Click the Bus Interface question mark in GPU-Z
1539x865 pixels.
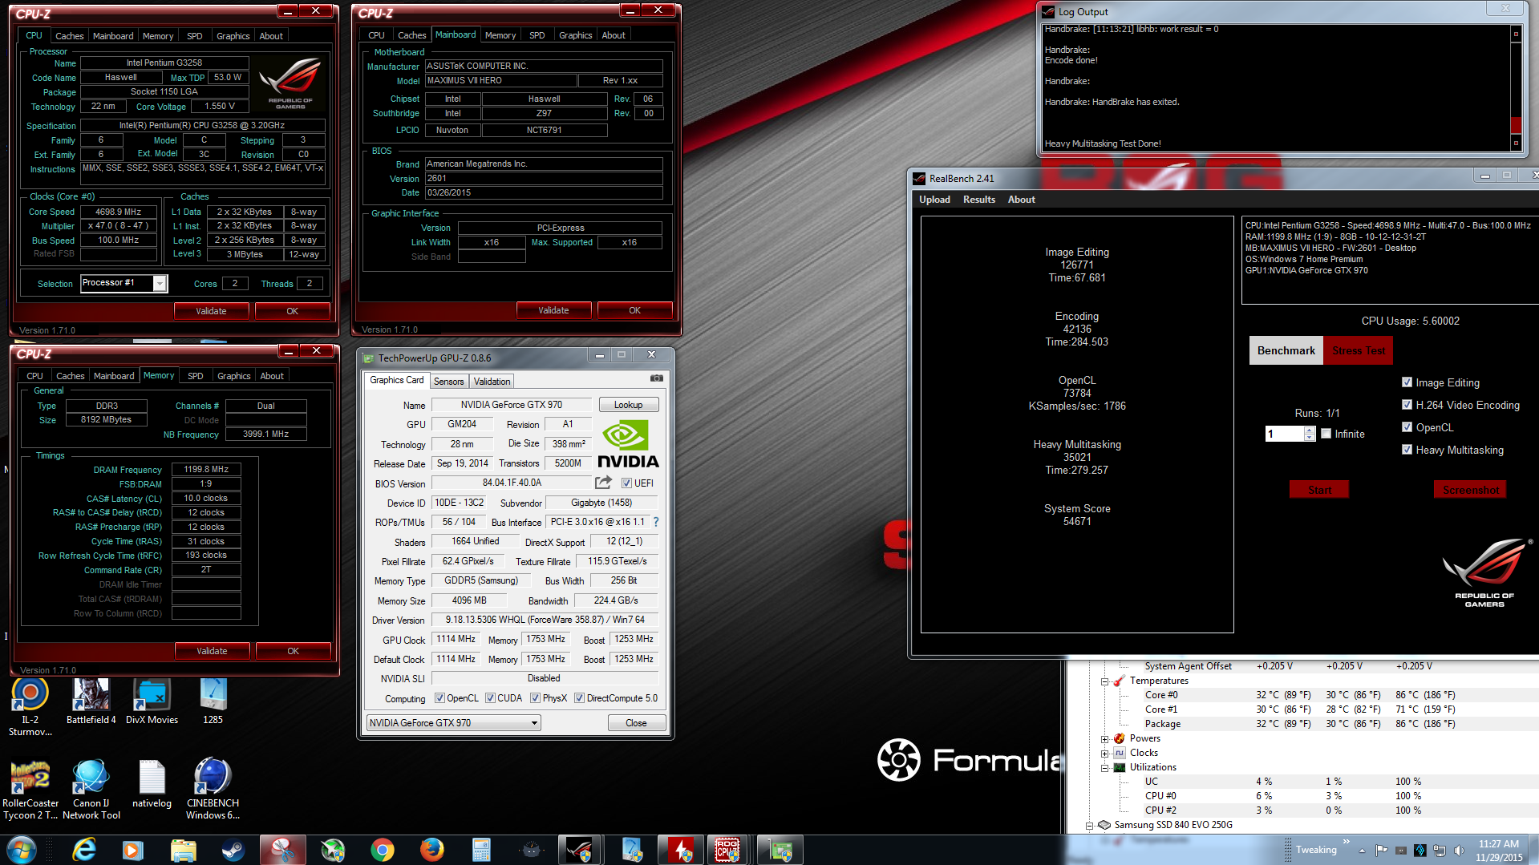(x=656, y=522)
